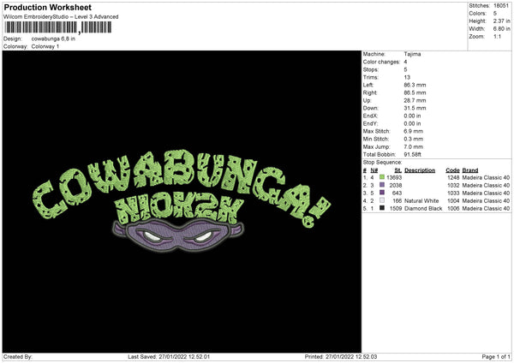Click the Colors count '5' in header

(495, 14)
